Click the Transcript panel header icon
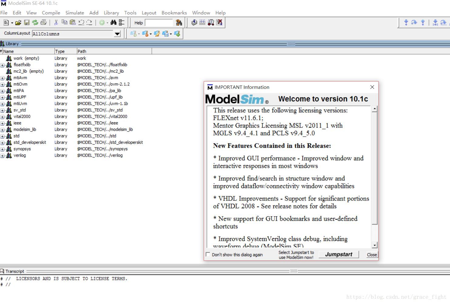The width and height of the screenshot is (450, 303). point(2,271)
